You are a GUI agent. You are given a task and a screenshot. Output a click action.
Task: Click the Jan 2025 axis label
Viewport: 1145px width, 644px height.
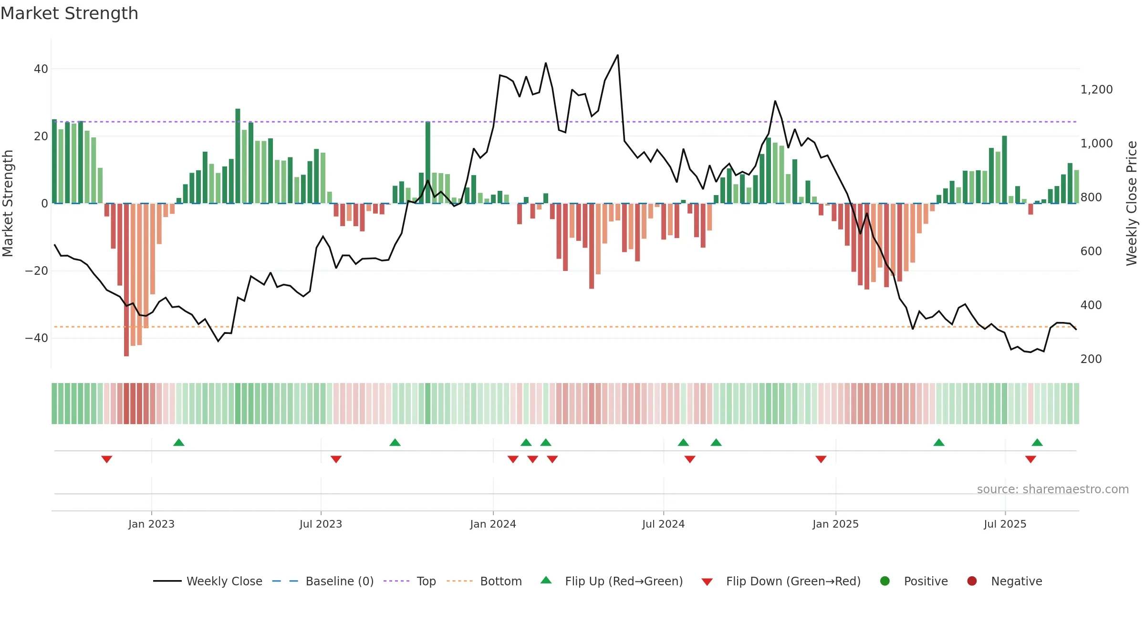[835, 524]
